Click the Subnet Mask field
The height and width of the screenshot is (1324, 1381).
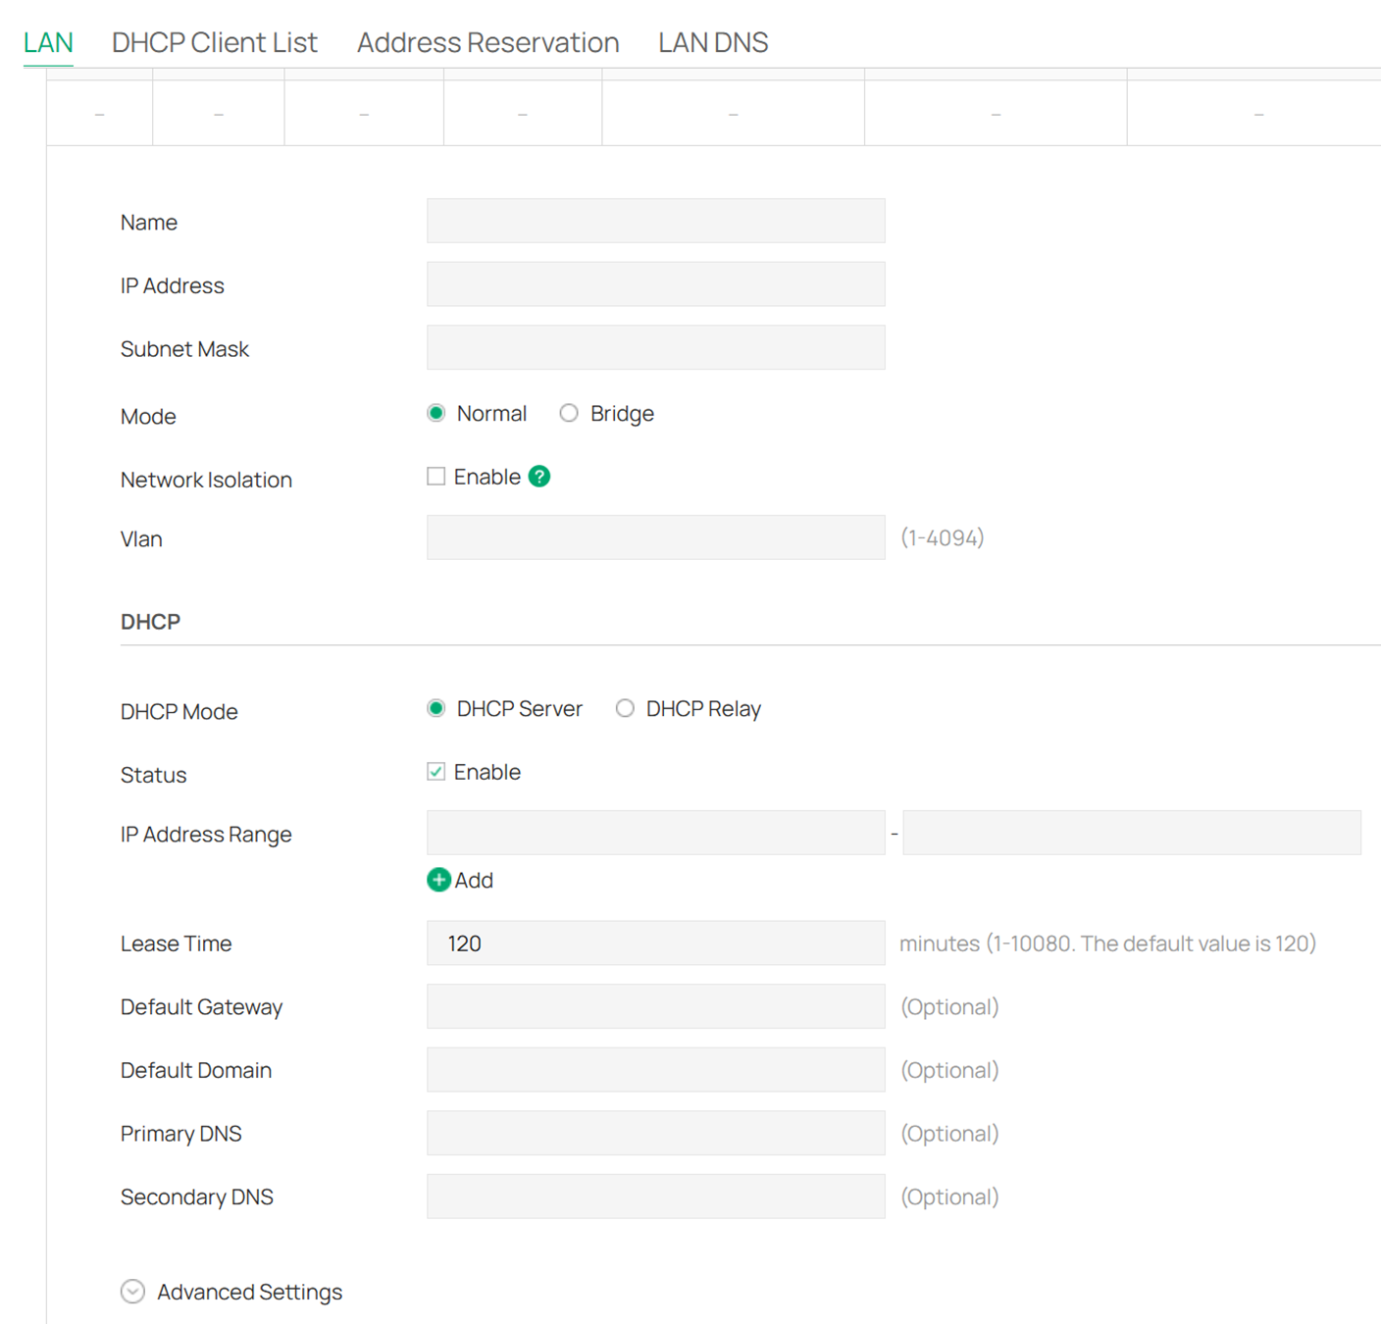(x=655, y=347)
